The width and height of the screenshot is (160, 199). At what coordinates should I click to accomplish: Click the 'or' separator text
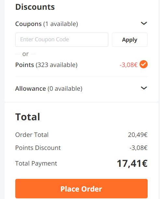coord(25,54)
